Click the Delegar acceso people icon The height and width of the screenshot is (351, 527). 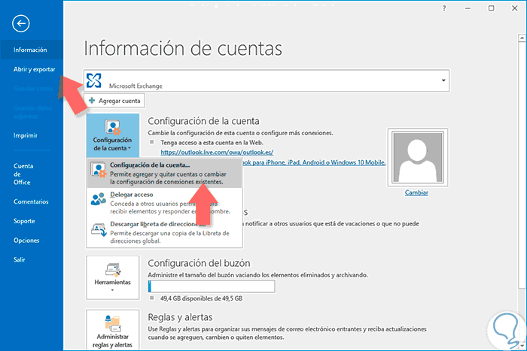point(98,199)
